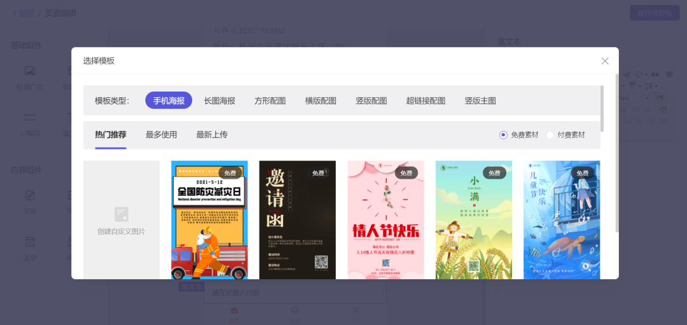687x325 pixels.
Task: Show the 最新上传 tab
Action: pos(212,135)
